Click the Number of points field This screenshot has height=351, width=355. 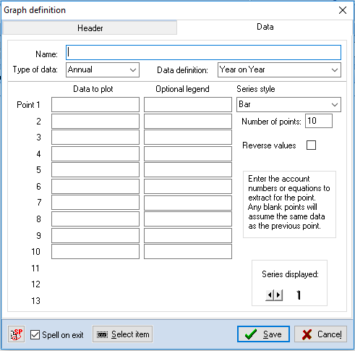click(x=319, y=121)
